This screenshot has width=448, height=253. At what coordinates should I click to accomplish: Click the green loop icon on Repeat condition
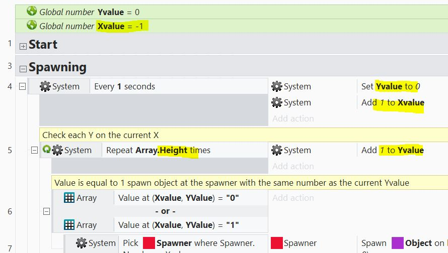coord(47,150)
